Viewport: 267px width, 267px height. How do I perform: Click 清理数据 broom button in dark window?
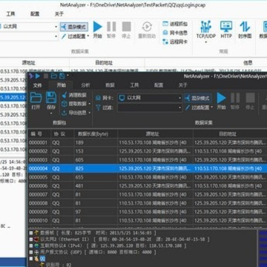(74, 95)
